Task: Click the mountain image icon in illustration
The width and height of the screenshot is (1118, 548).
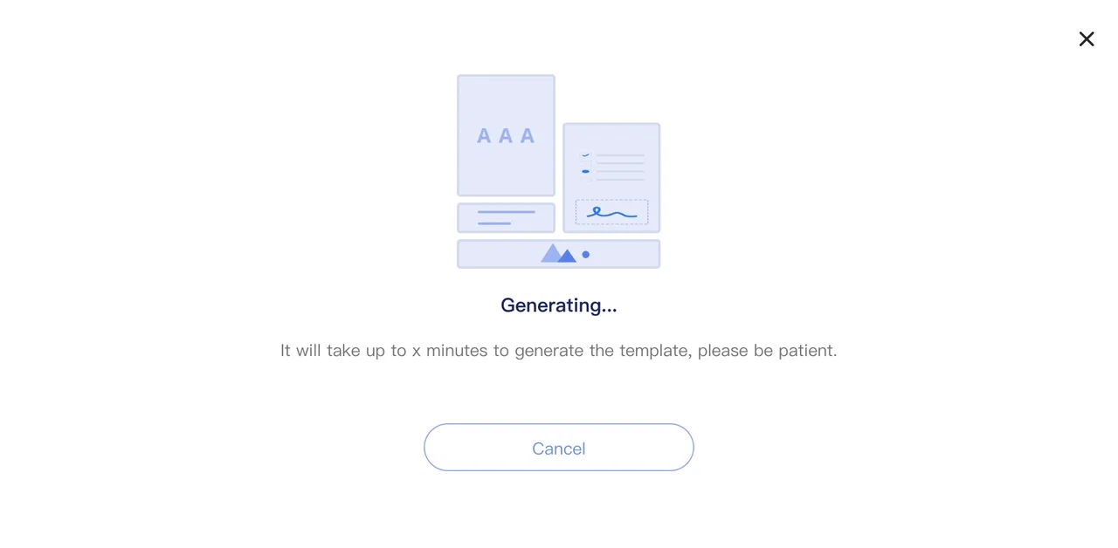Action: click(558, 253)
